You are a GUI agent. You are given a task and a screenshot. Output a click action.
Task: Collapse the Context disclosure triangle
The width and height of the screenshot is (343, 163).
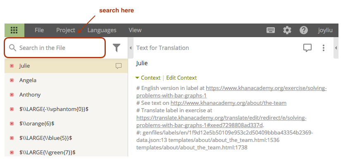137,78
